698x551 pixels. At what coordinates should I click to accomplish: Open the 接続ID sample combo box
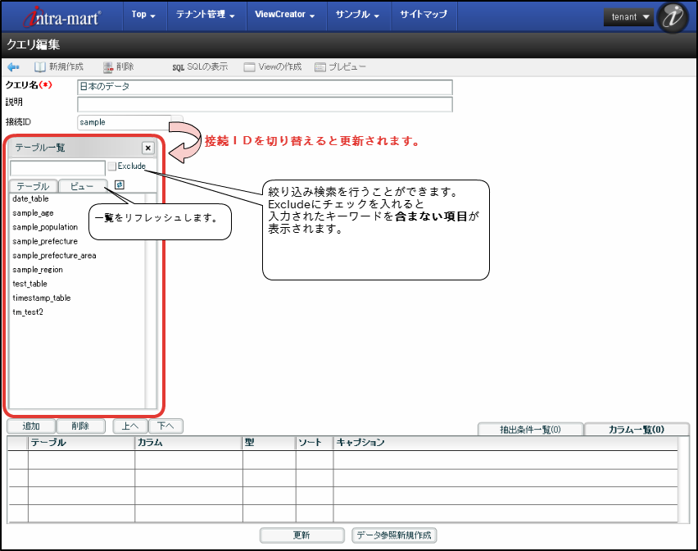(129, 122)
